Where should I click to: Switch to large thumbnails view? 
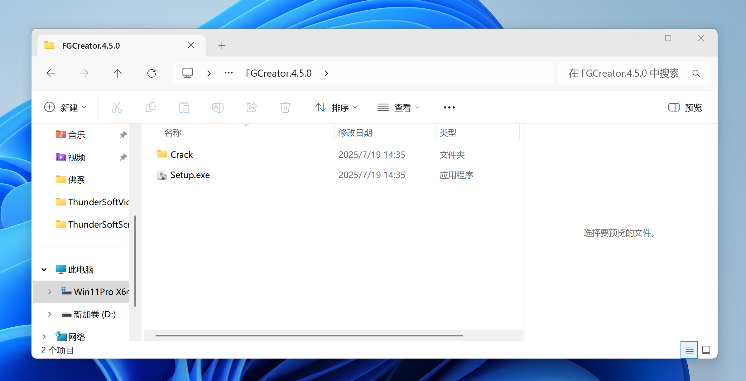click(x=706, y=350)
